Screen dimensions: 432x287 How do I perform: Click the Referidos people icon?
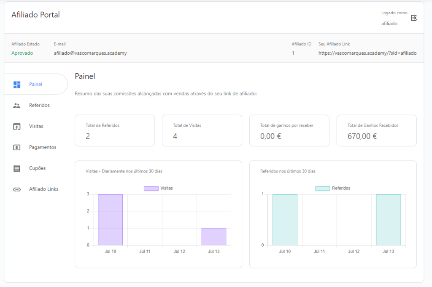click(17, 106)
